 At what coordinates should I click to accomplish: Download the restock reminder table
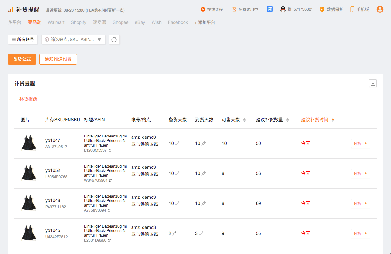[373, 83]
